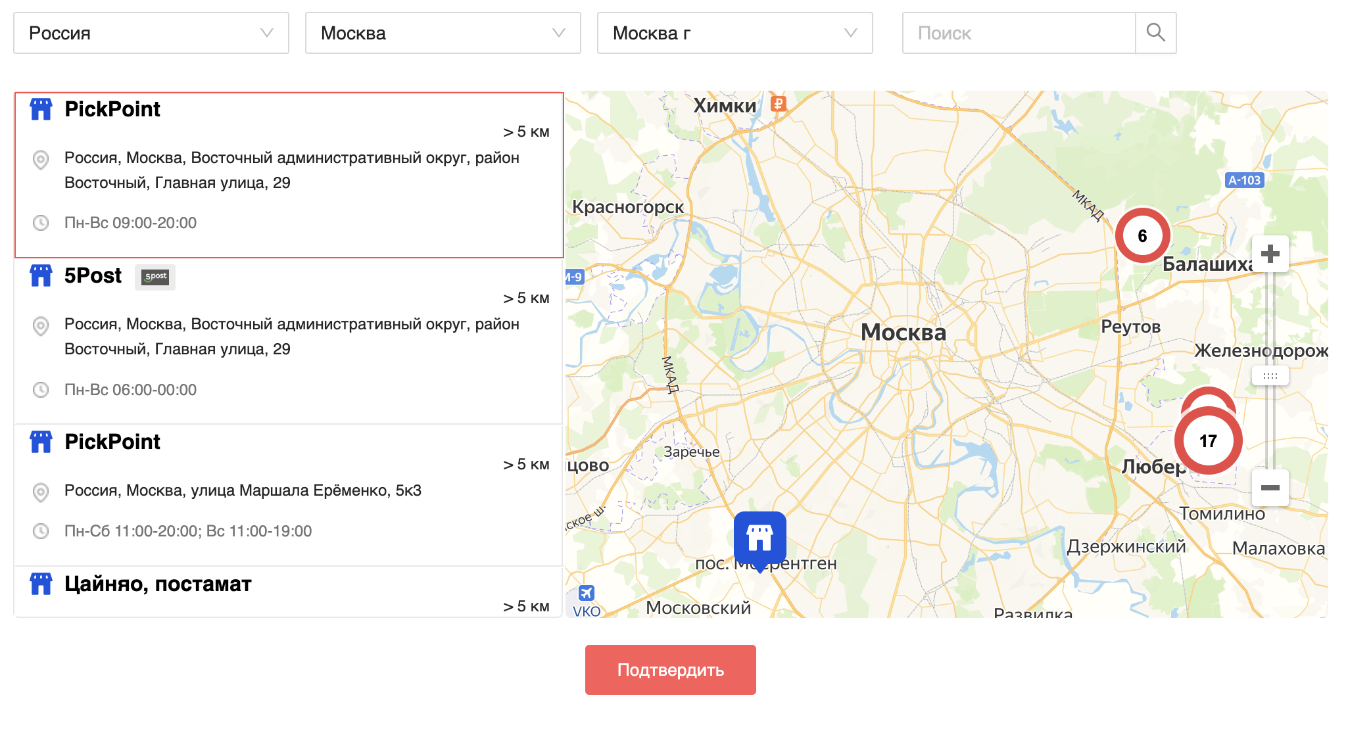Click the search magnifier icon
This screenshot has width=1348, height=731.
click(1155, 33)
